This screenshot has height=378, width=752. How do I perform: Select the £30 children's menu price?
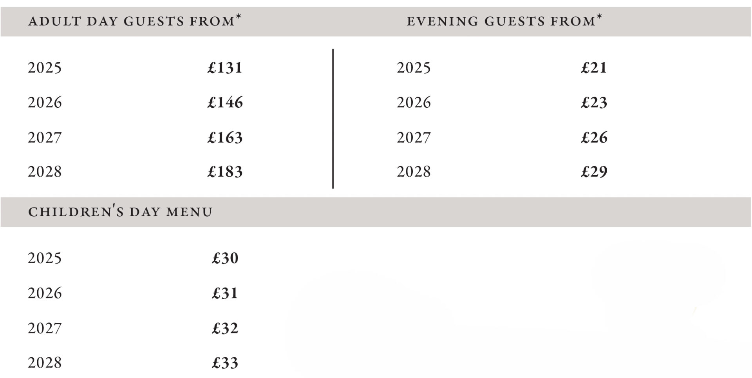coord(225,258)
